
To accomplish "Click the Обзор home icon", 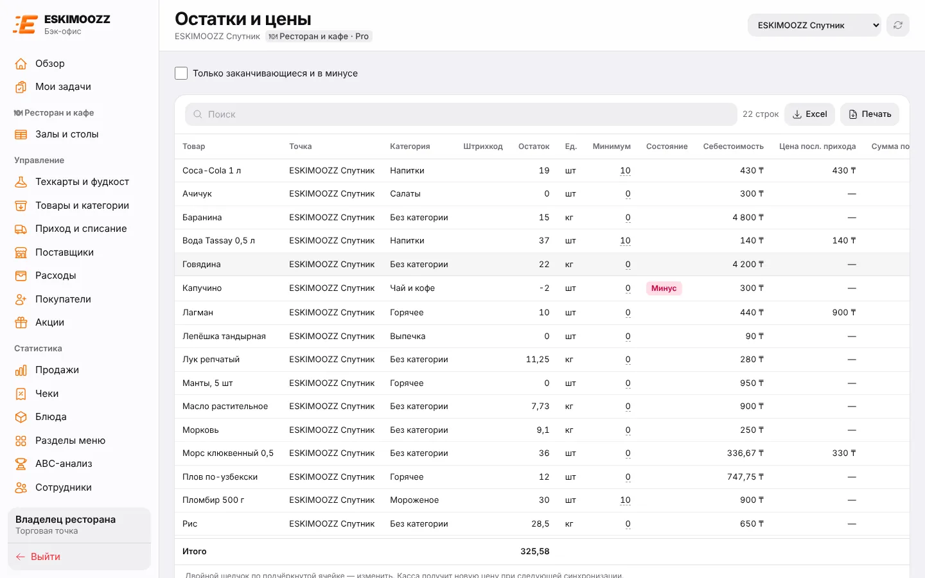I will coord(21,64).
